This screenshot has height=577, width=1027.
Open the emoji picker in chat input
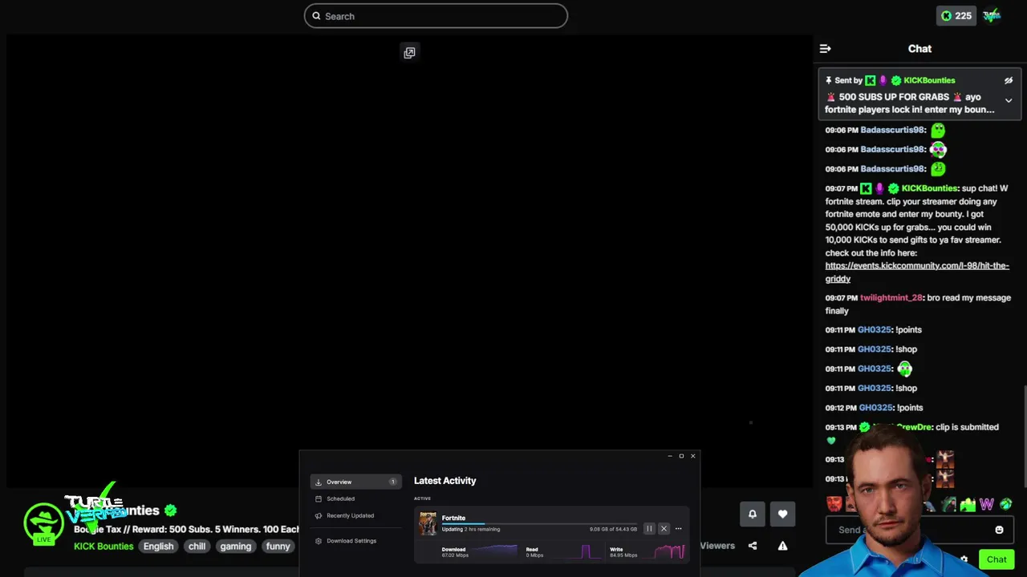pos(999,530)
